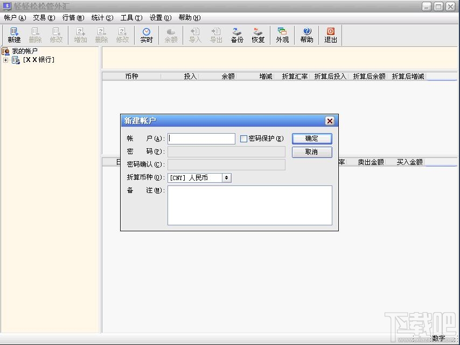
Task: Click the 帮助 (Help) toolbar icon
Action: (x=306, y=34)
